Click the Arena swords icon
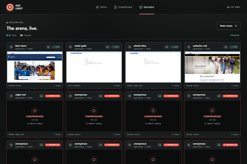Screen dimensions: 247x164 pyautogui.click(x=97, y=7)
